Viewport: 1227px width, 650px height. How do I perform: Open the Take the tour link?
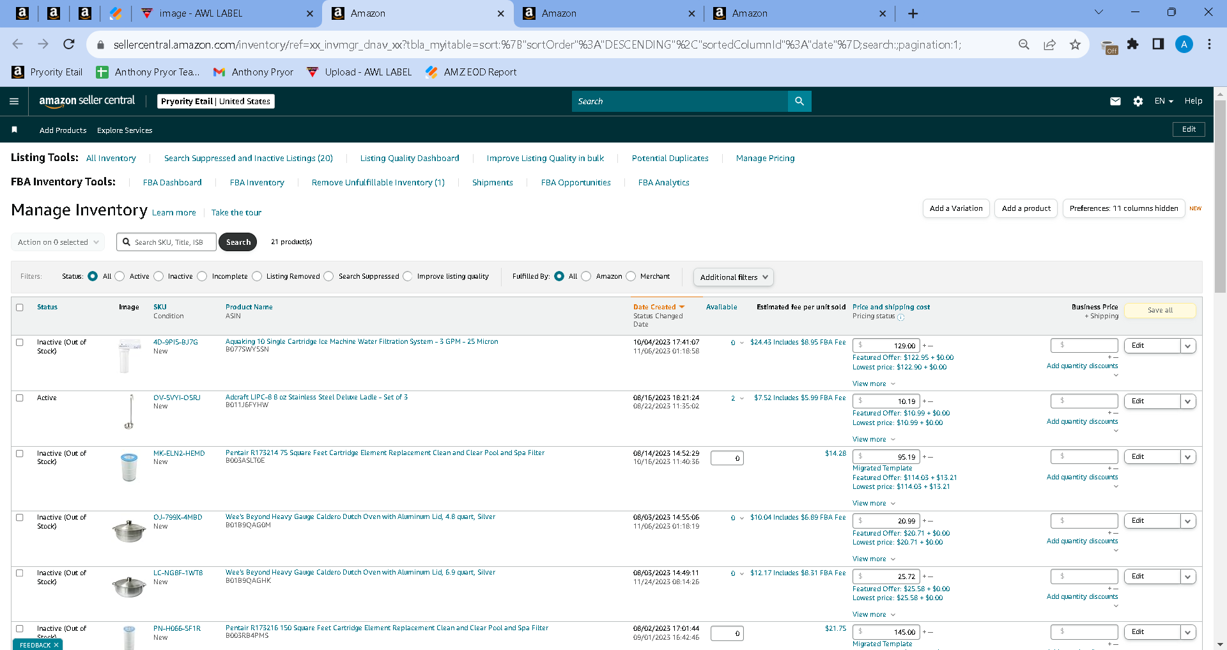[x=236, y=213]
